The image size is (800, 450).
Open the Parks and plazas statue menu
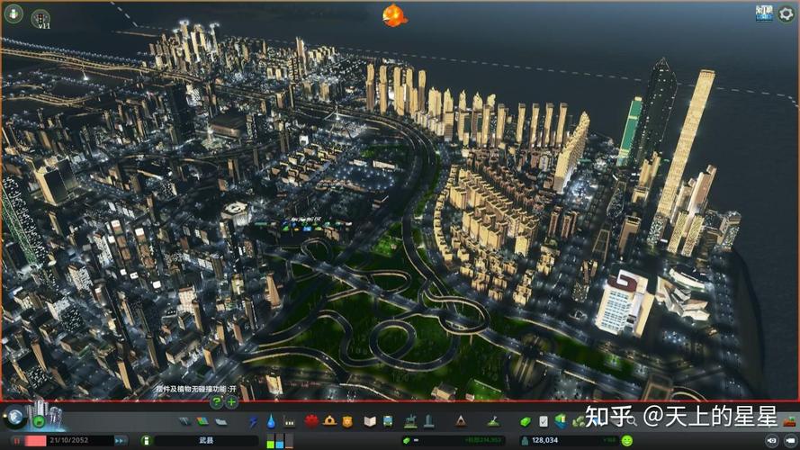pos(410,421)
